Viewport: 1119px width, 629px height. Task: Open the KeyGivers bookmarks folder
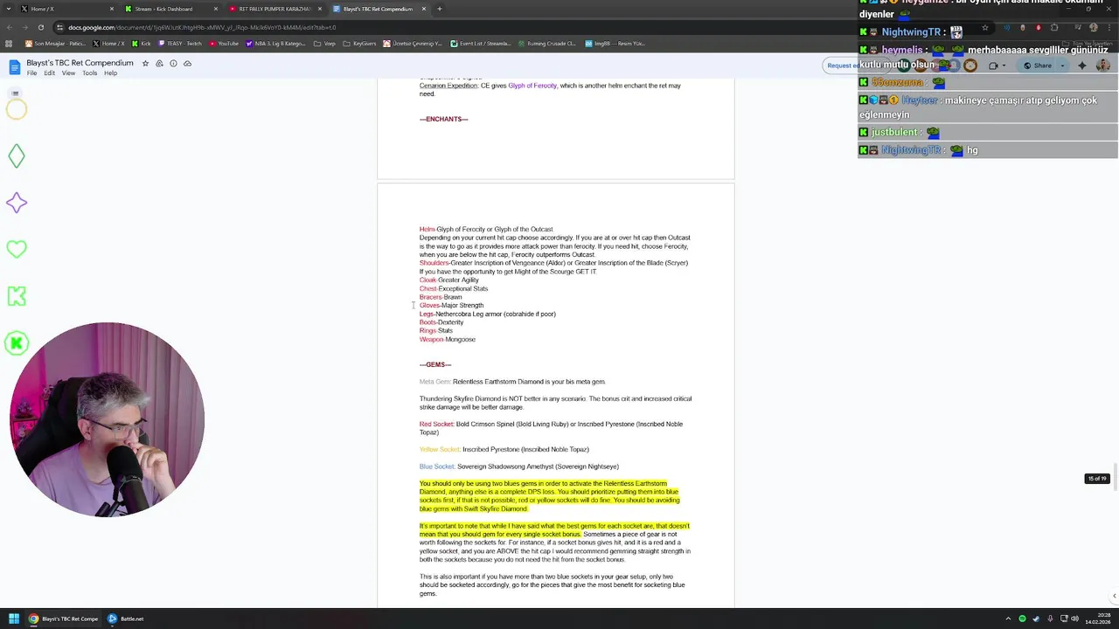359,44
